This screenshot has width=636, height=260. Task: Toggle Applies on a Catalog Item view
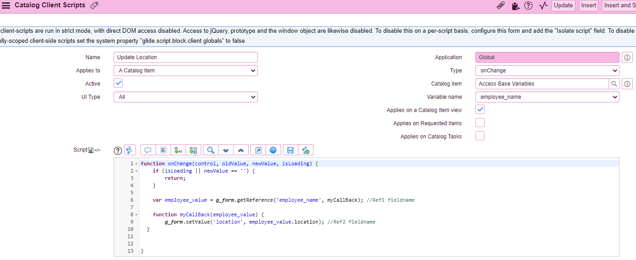pyautogui.click(x=480, y=109)
